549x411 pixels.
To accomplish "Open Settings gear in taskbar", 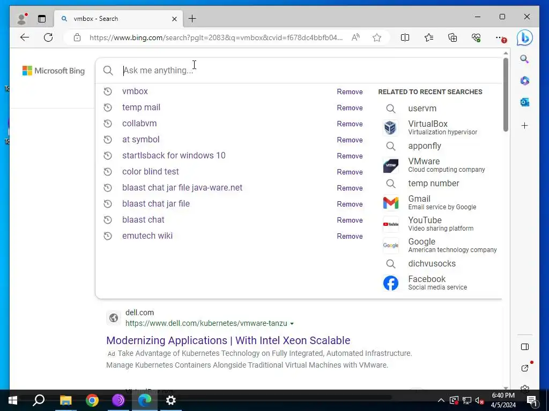I will click(x=170, y=400).
